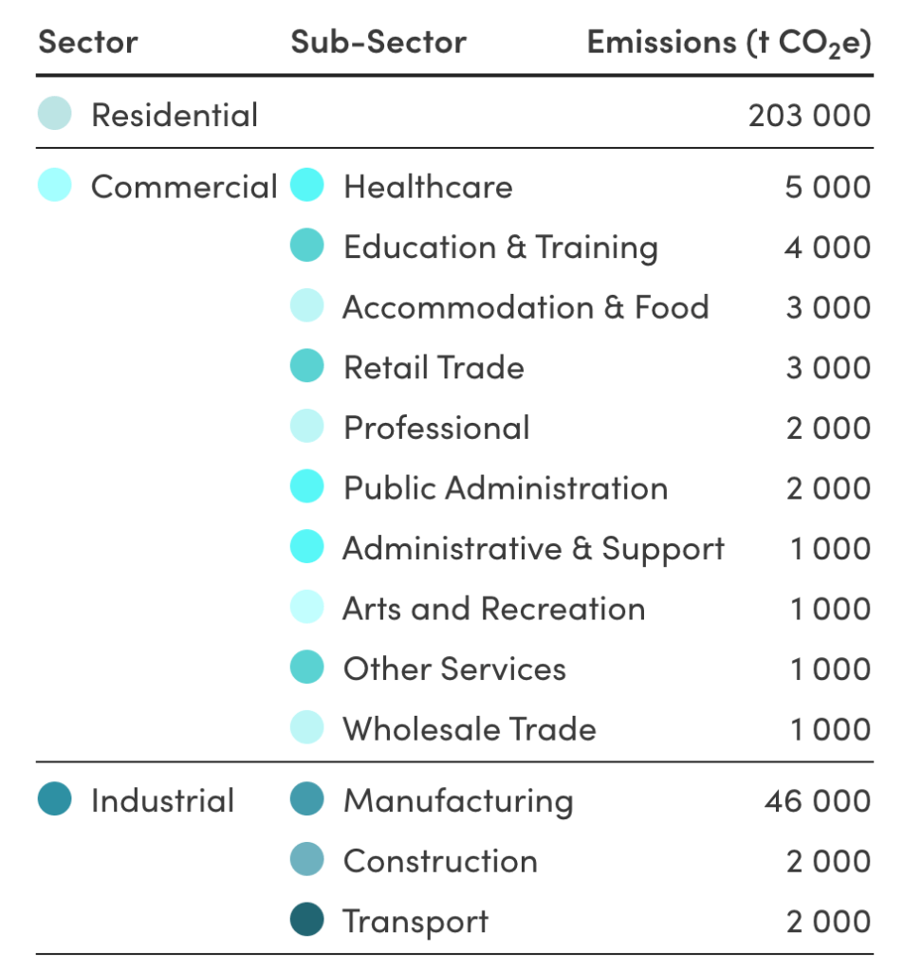Select the Healthcare sub-sector color dot
Viewport: 904px width, 970px height.
(307, 186)
